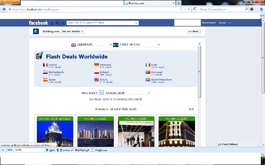Click Home in Facebook header

222,23
